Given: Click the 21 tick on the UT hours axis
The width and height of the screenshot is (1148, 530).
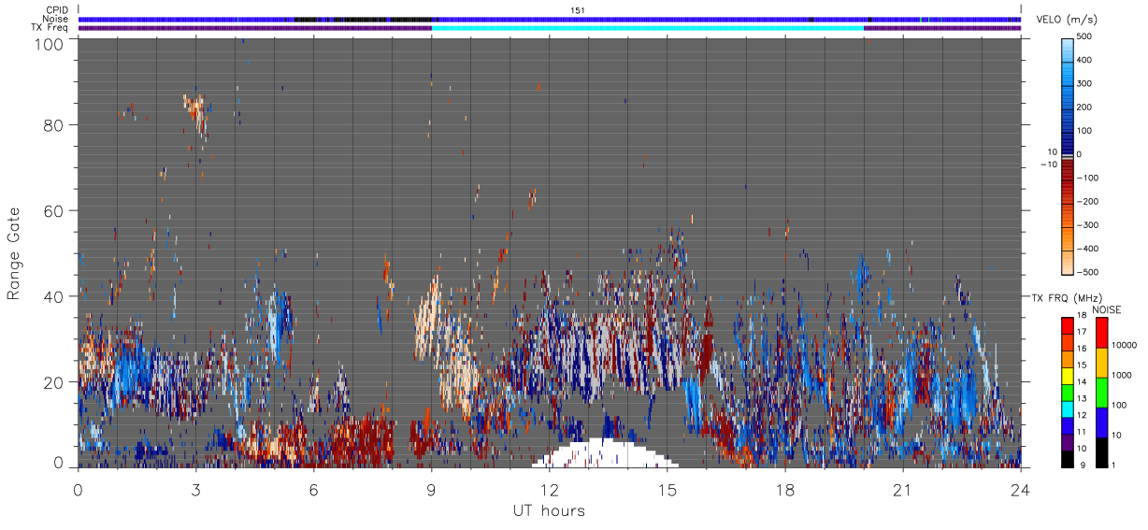Looking at the screenshot, I should click(902, 489).
